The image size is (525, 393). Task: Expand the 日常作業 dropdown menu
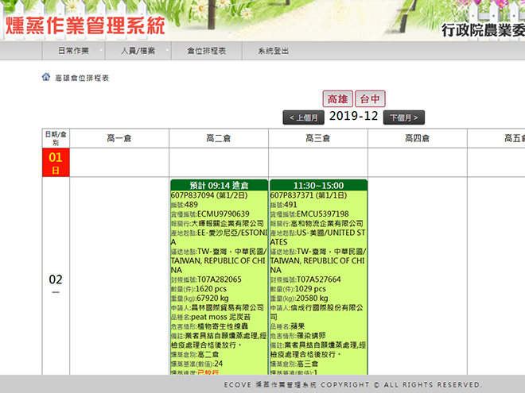coord(73,51)
